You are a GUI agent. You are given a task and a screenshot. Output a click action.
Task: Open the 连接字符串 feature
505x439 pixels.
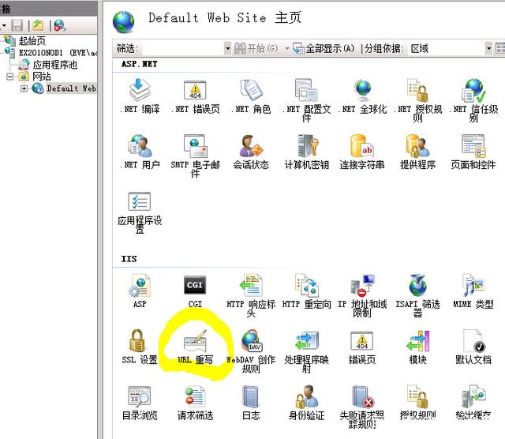(362, 152)
